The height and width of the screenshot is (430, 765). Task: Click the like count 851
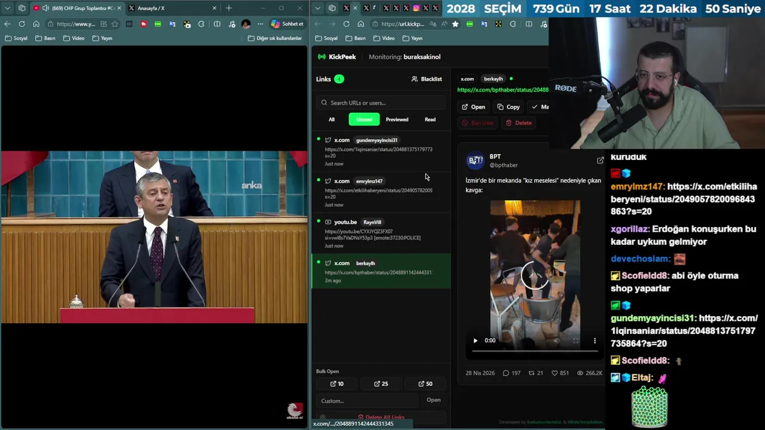pyautogui.click(x=560, y=373)
